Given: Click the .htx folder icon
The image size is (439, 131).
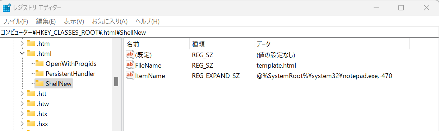Looking at the screenshot, I should [x=31, y=114].
